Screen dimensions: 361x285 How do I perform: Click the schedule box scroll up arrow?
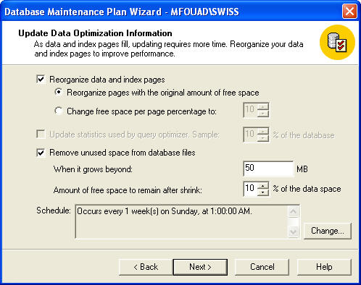(x=294, y=212)
